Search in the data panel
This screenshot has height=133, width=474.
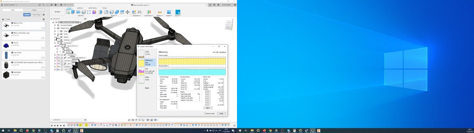click(43, 5)
